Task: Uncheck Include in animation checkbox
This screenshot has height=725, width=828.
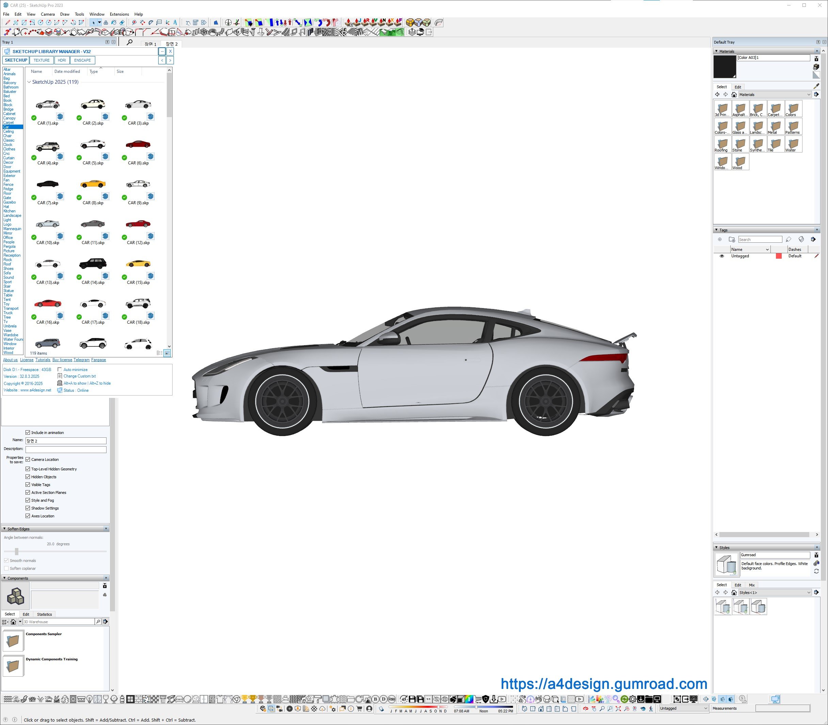Action: (28, 433)
